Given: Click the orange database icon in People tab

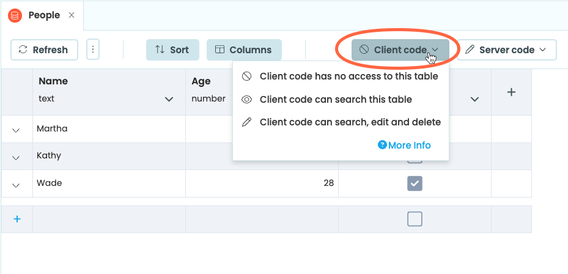Looking at the screenshot, I should (x=15, y=15).
